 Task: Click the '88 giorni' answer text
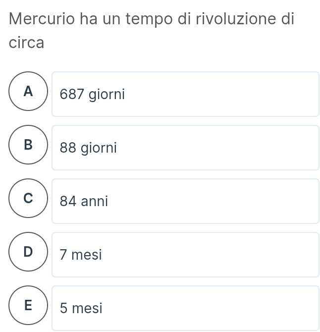[88, 148]
